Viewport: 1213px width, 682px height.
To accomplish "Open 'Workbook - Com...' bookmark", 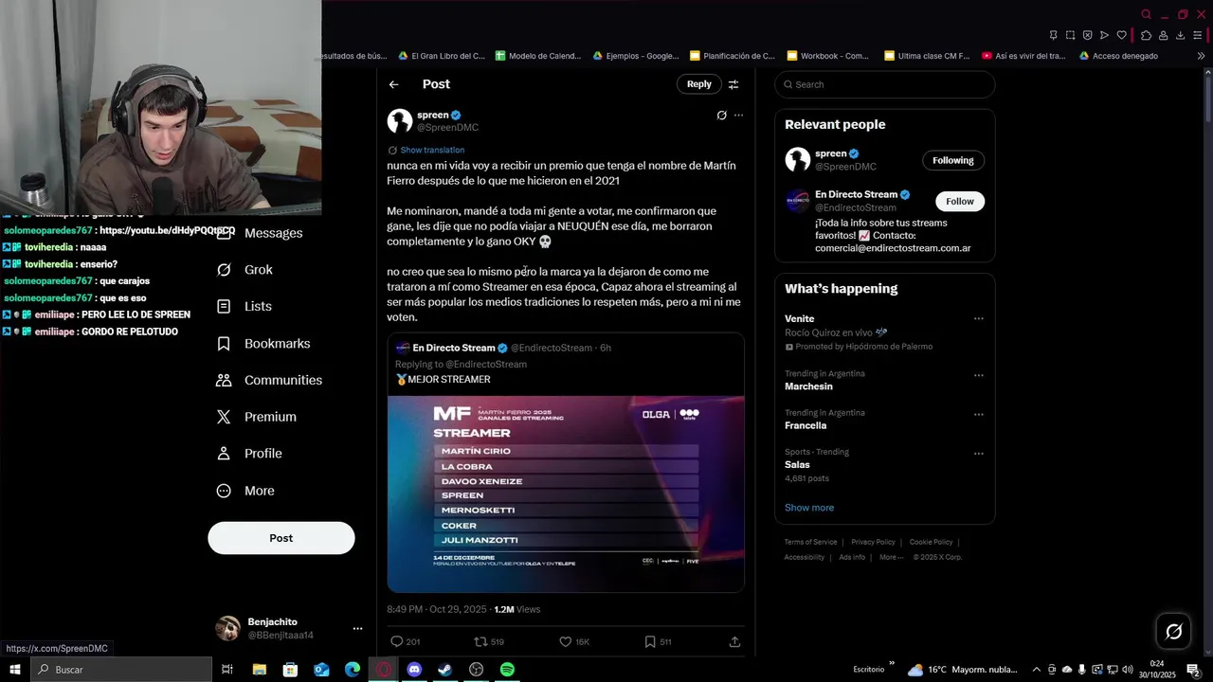I will coord(828,56).
